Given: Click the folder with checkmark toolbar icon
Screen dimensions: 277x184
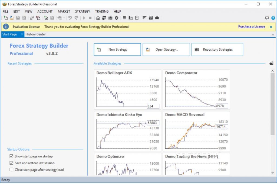Looking at the screenshot, I should pos(151,18).
